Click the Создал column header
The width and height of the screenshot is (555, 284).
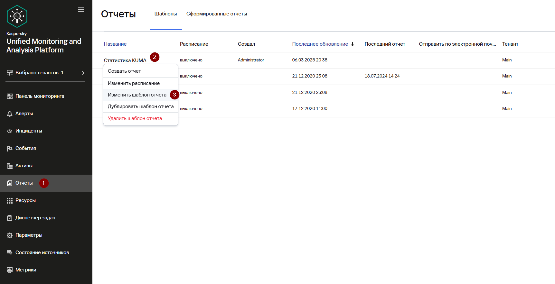(246, 44)
